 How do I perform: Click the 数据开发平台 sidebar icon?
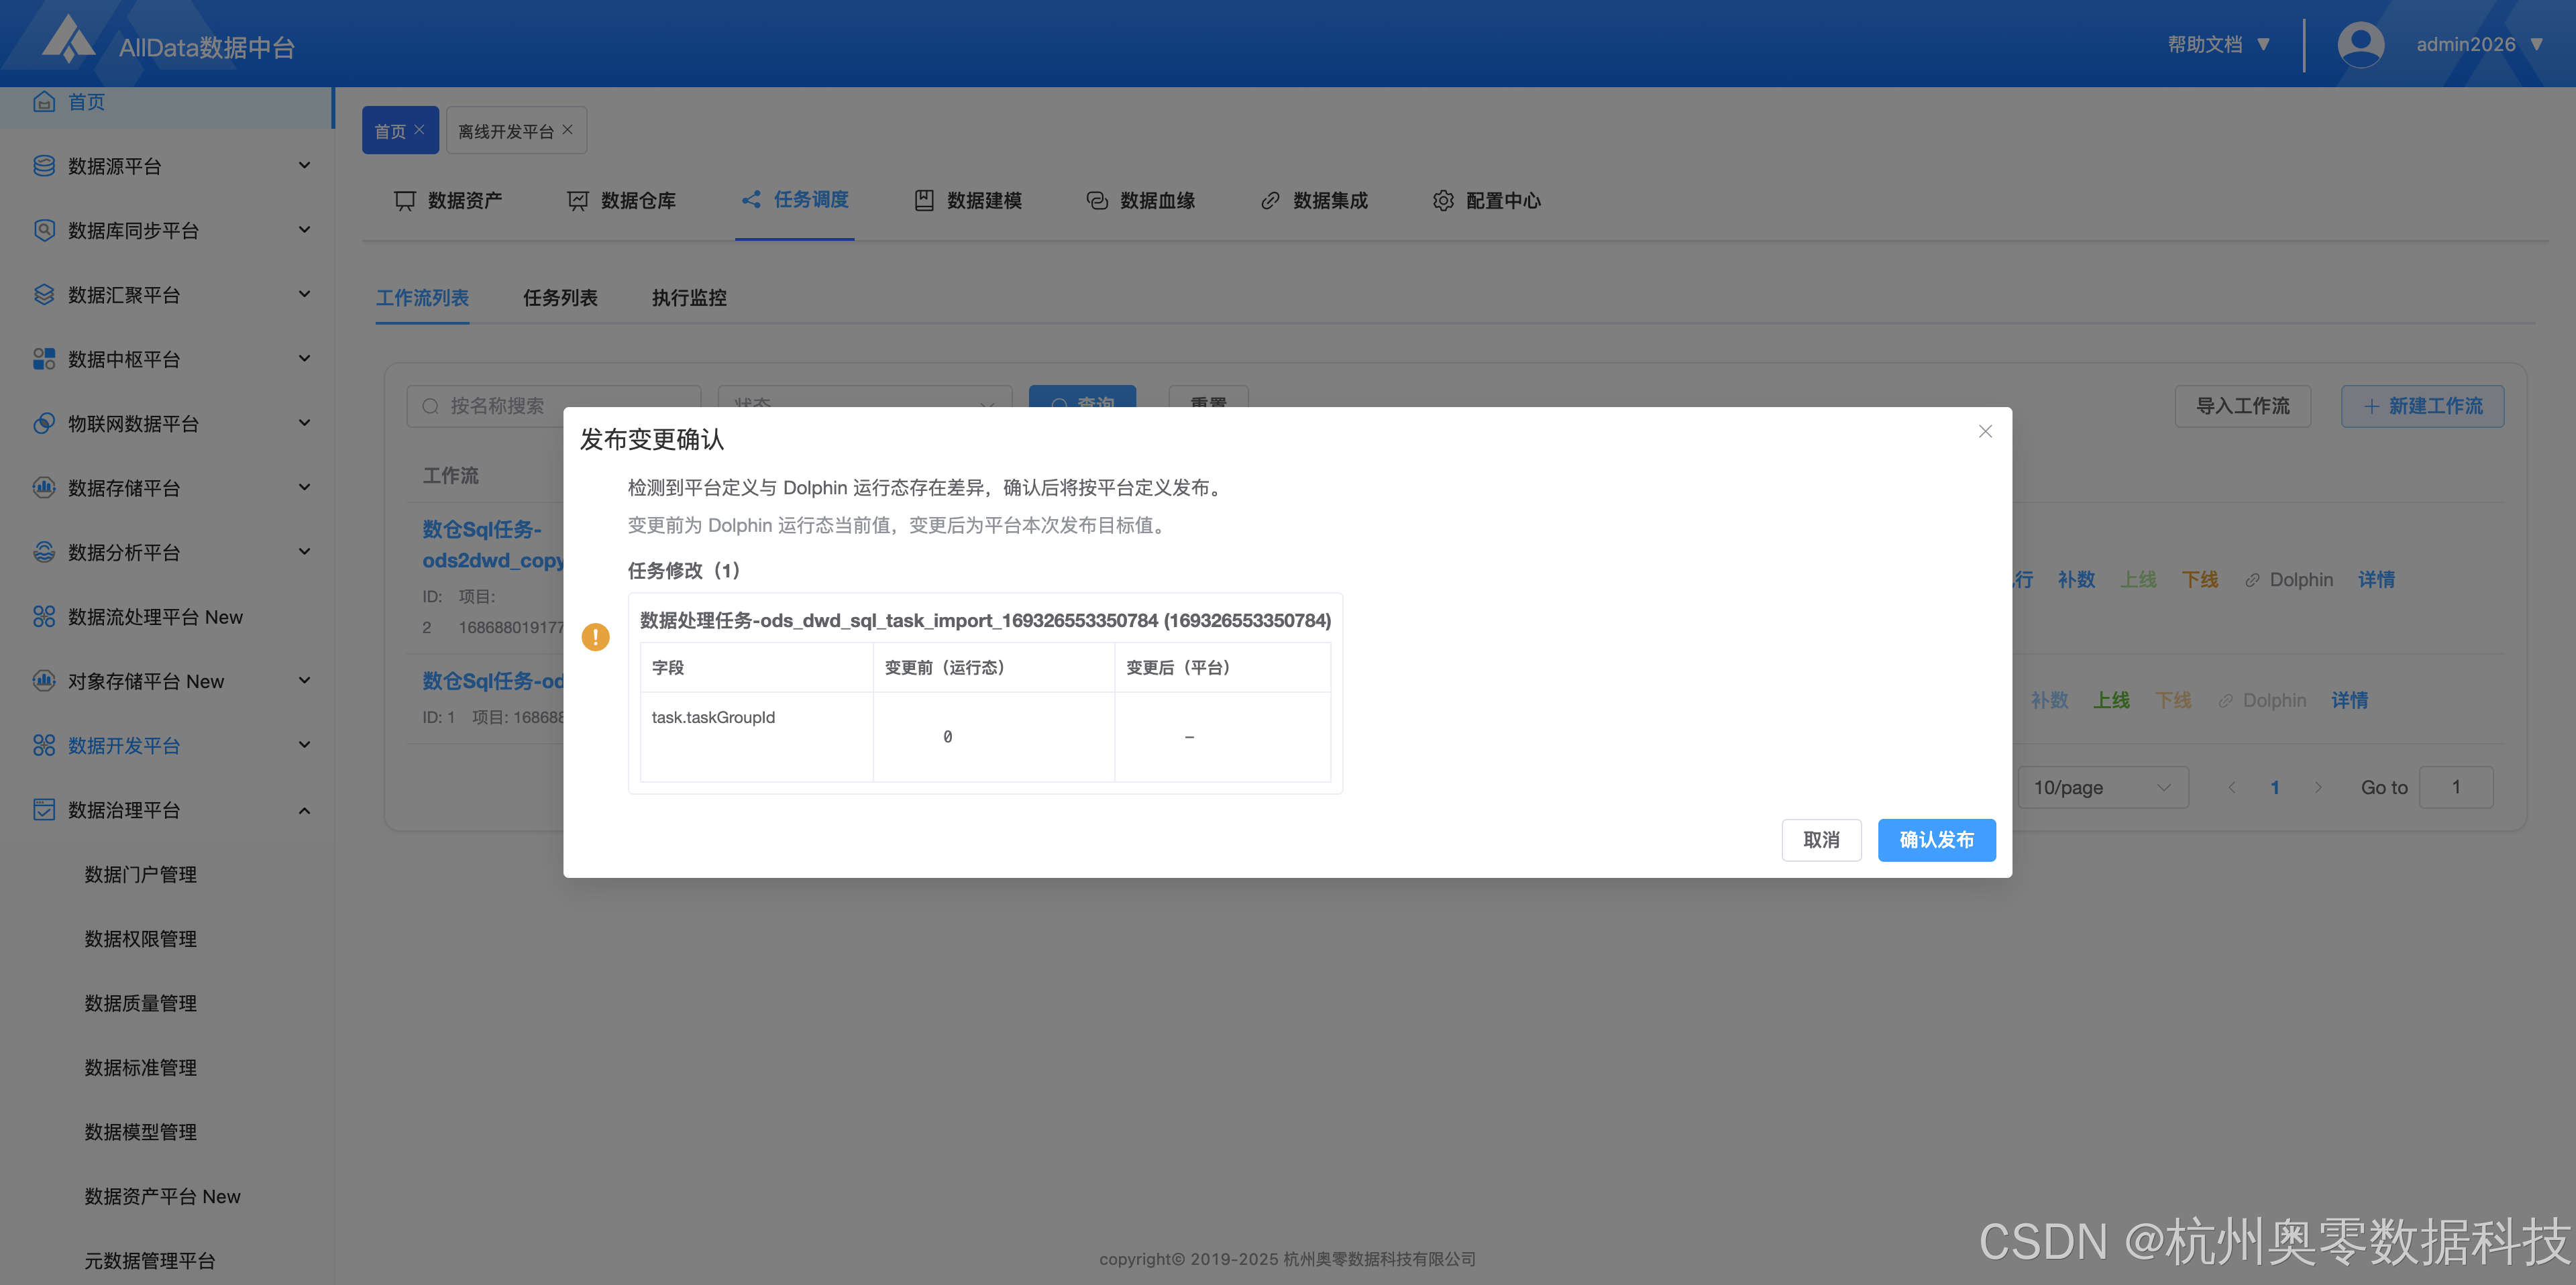44,745
